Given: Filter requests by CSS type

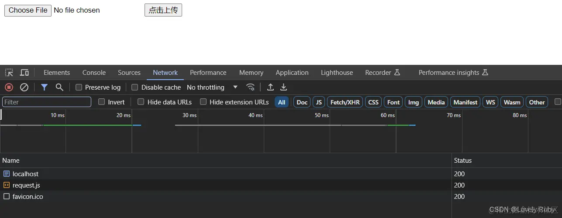Looking at the screenshot, I should click(x=373, y=102).
